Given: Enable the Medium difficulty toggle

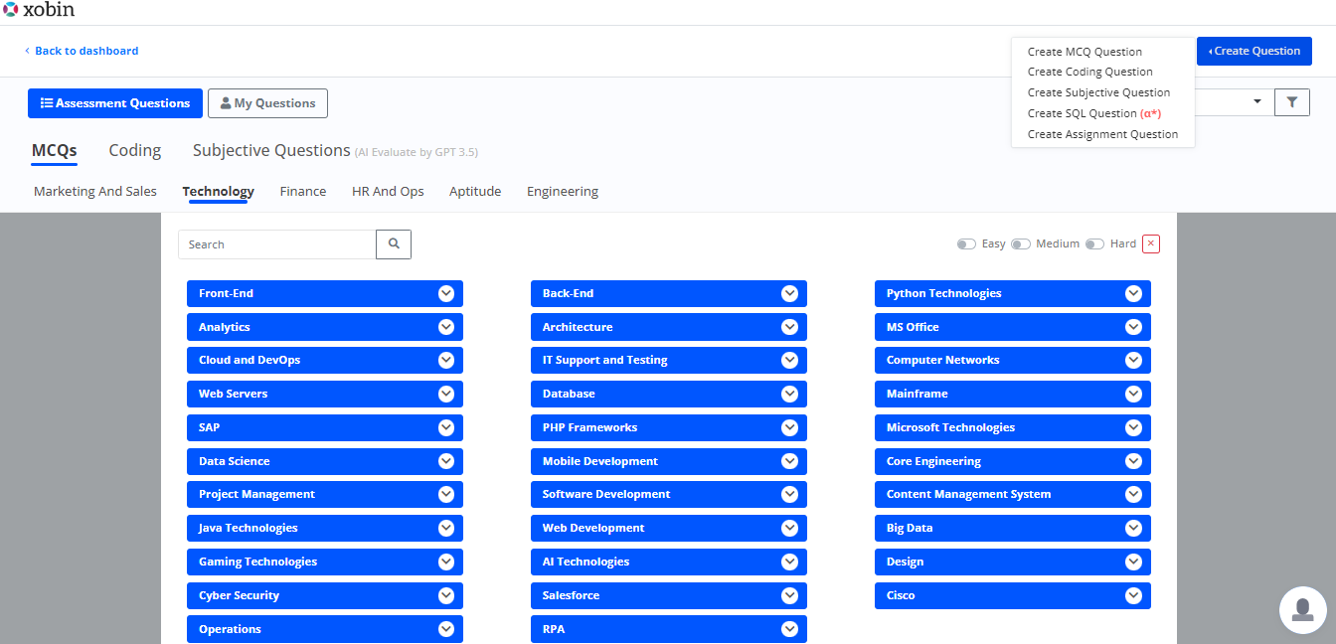Looking at the screenshot, I should (1021, 243).
